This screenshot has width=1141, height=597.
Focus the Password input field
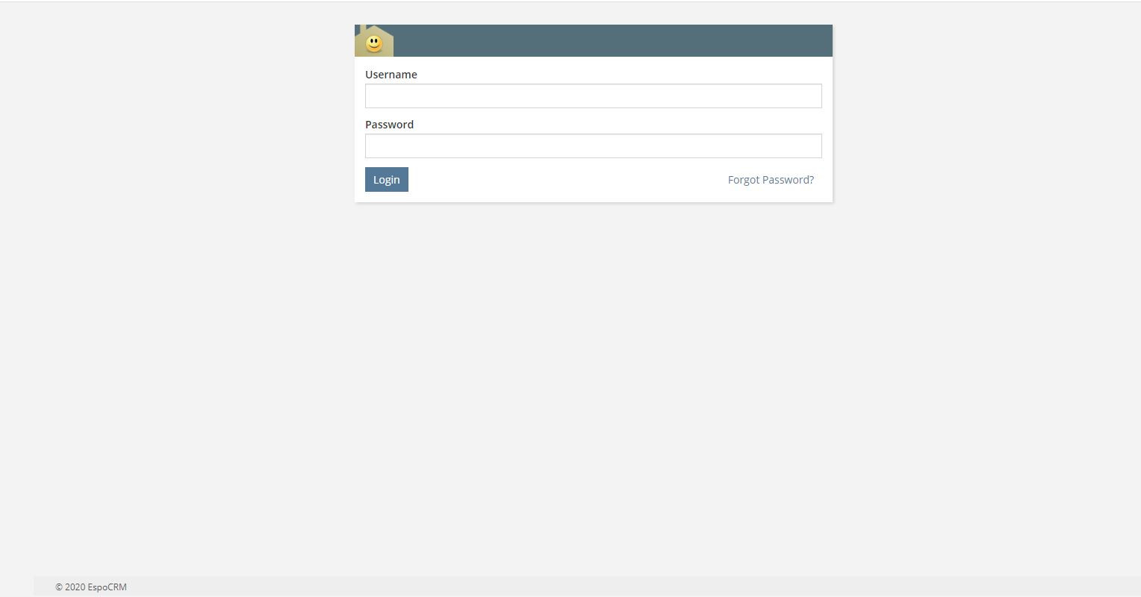[593, 146]
